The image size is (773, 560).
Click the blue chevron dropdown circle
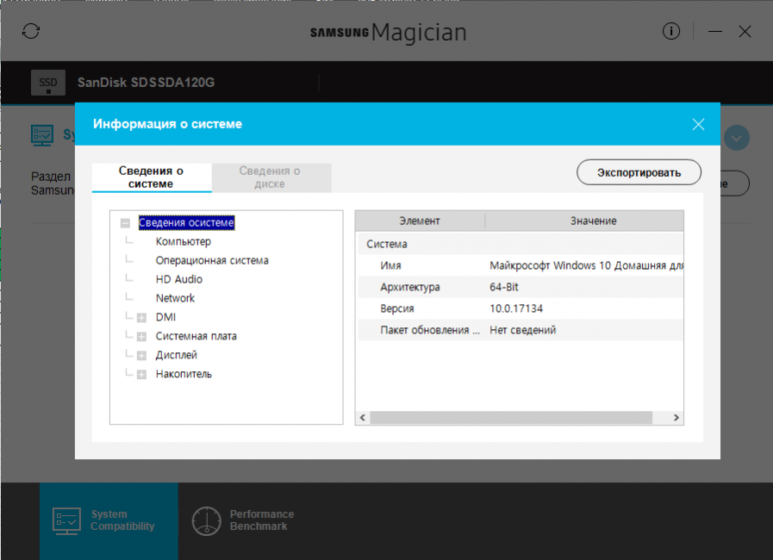coord(737,138)
